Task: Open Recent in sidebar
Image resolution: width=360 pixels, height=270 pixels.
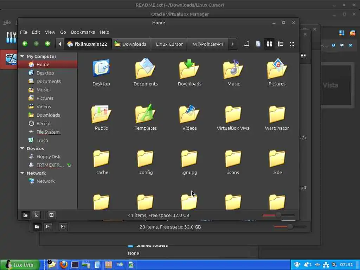Action: [x=47, y=123]
